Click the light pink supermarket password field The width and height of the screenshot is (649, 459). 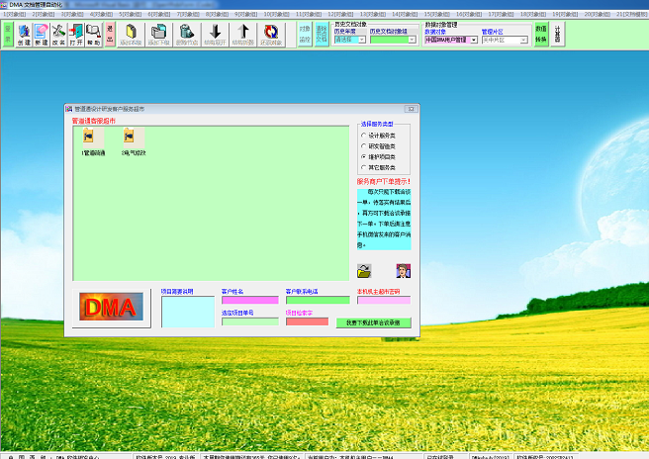click(x=384, y=300)
